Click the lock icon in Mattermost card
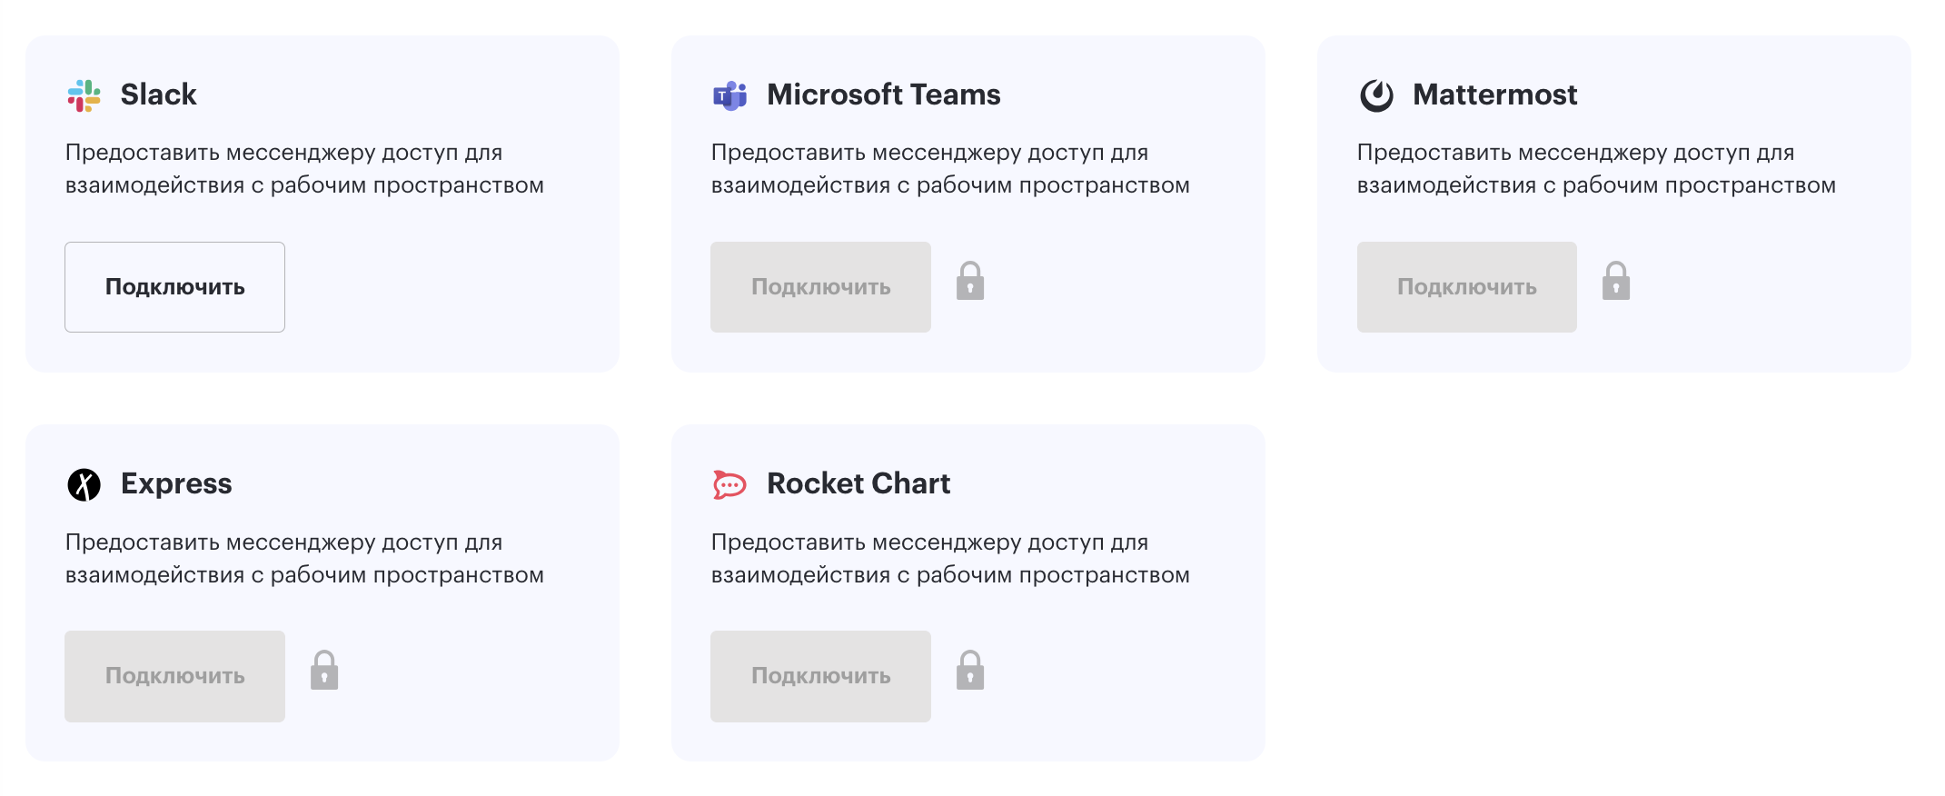This screenshot has height=796, width=1945. coord(1616,281)
